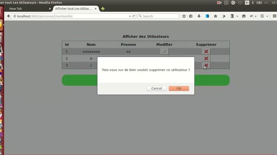This screenshot has width=277, height=155.
Task: Open the grid indicator in system tray
Action: click(226, 3)
